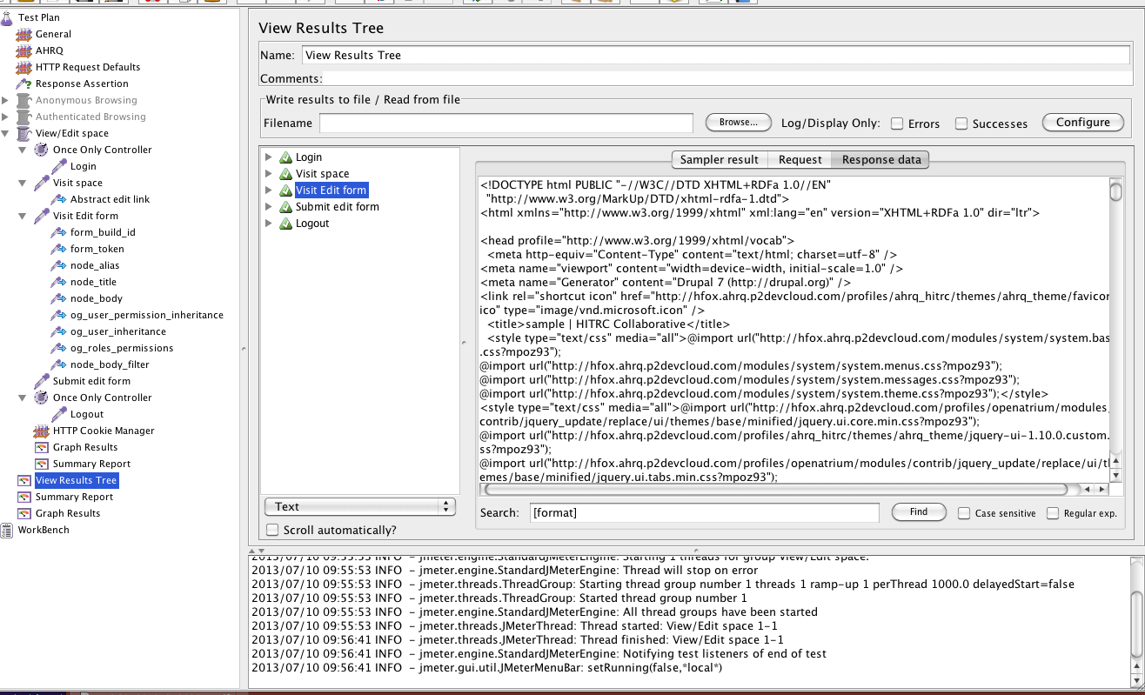1145x695 pixels.
Task: Click the General config element icon
Action: point(24,34)
